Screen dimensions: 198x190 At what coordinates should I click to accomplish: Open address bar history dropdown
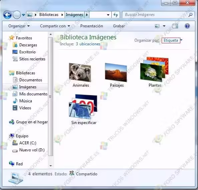pos(108,15)
